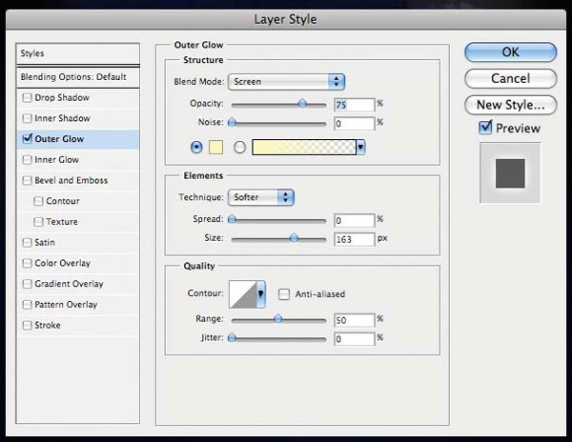This screenshot has height=442, width=572.
Task: Click the Jitter value field
Action: coord(355,339)
